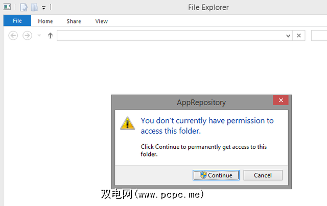327x206 pixels.
Task: Click the Forward navigation arrow
Action: tap(28, 36)
